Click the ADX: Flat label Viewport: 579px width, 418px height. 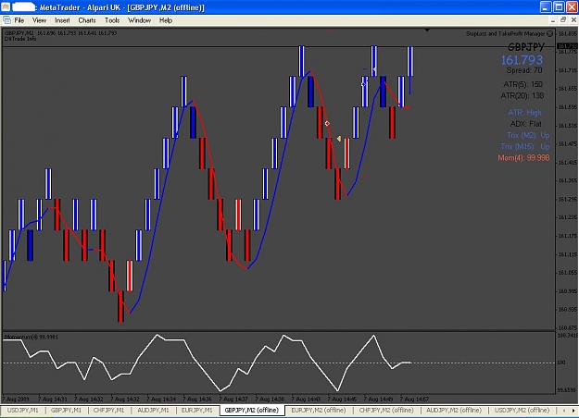pos(526,124)
